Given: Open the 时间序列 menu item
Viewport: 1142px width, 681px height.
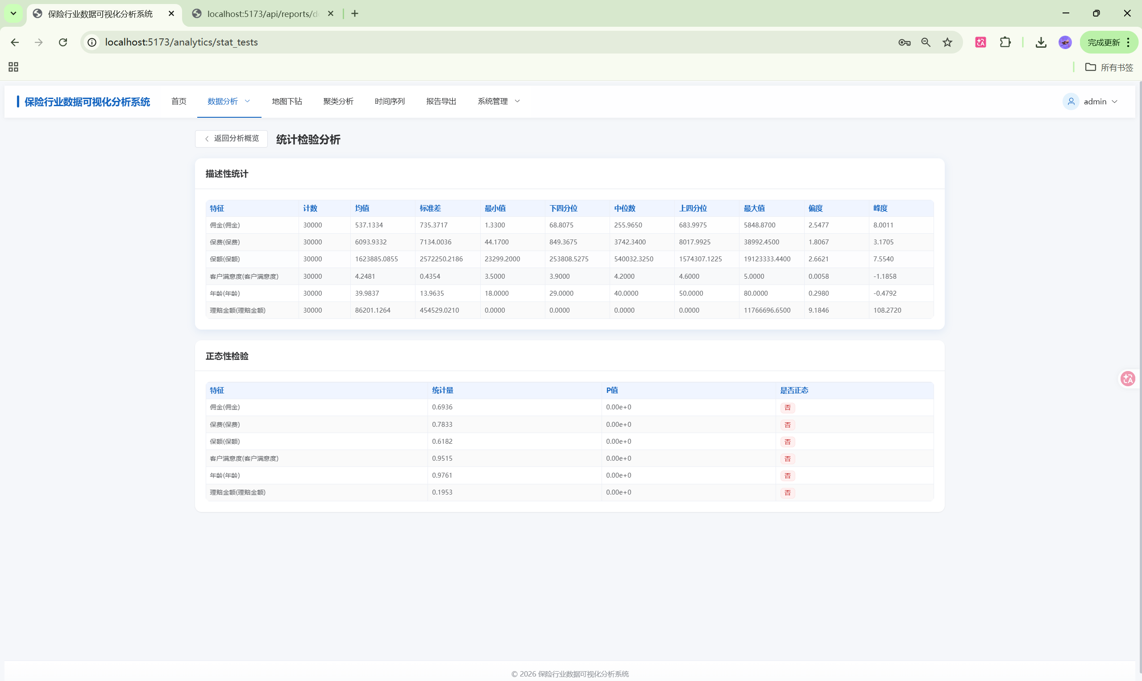Looking at the screenshot, I should pos(390,101).
